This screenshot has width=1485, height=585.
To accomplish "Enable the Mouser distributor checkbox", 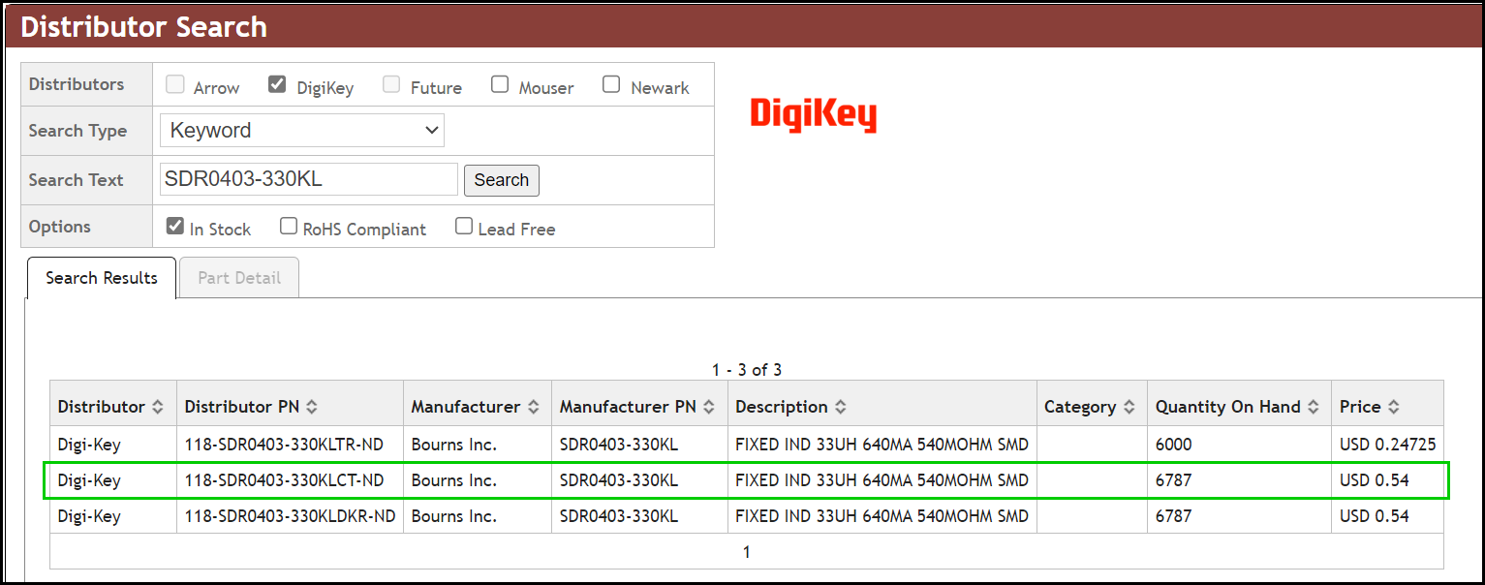I will (500, 84).
